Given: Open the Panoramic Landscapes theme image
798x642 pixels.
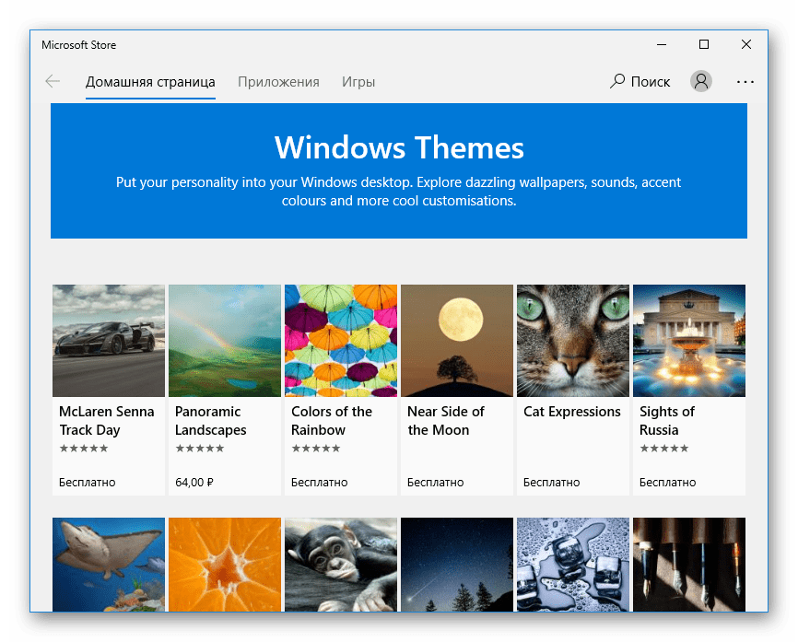Looking at the screenshot, I should 225,340.
